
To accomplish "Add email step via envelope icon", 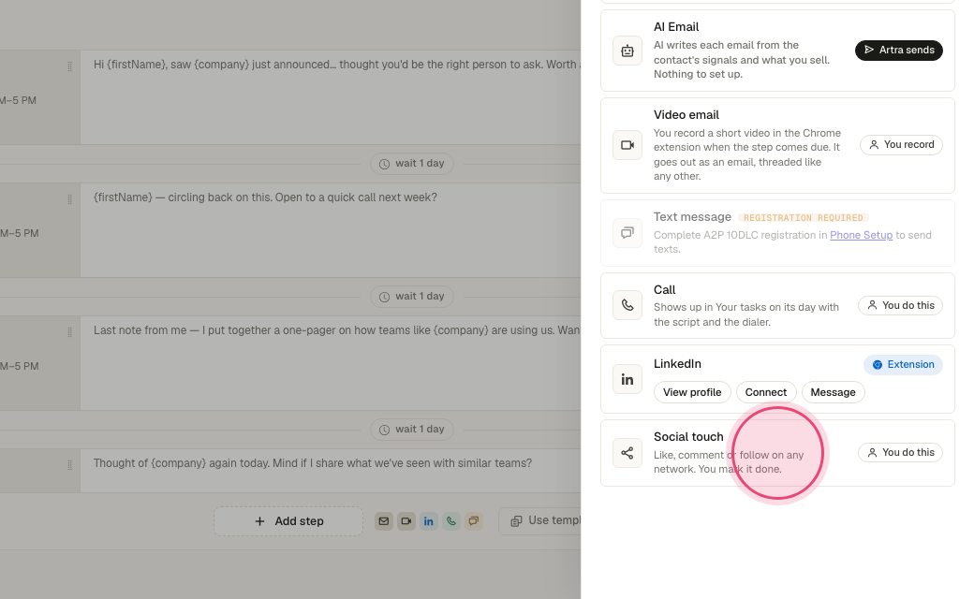I will (384, 520).
